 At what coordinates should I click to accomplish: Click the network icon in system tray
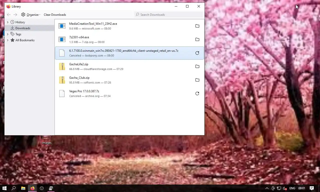click(x=279, y=188)
